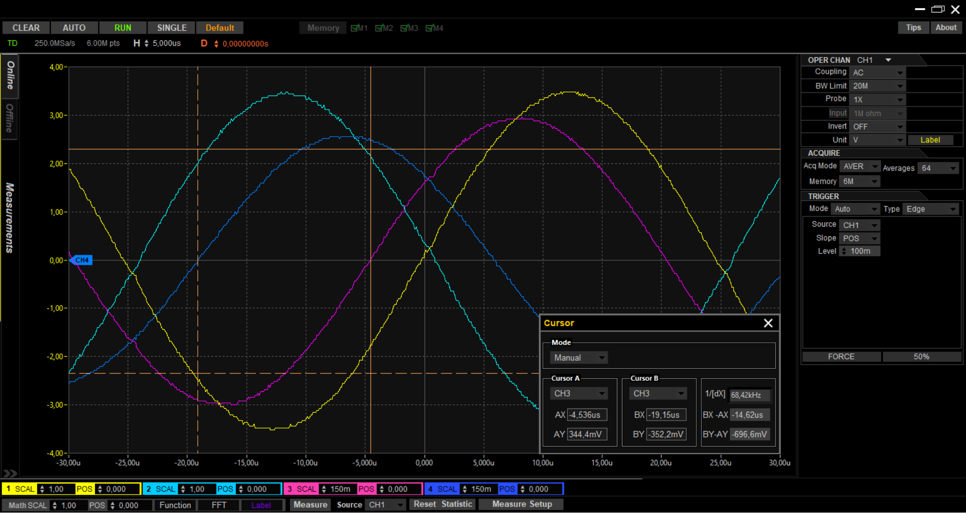Viewport: 966px width, 513px height.
Task: Click the AY cursor value field
Action: (x=587, y=434)
